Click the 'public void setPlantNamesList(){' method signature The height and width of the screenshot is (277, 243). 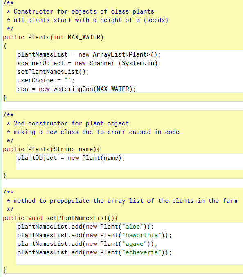(61, 218)
